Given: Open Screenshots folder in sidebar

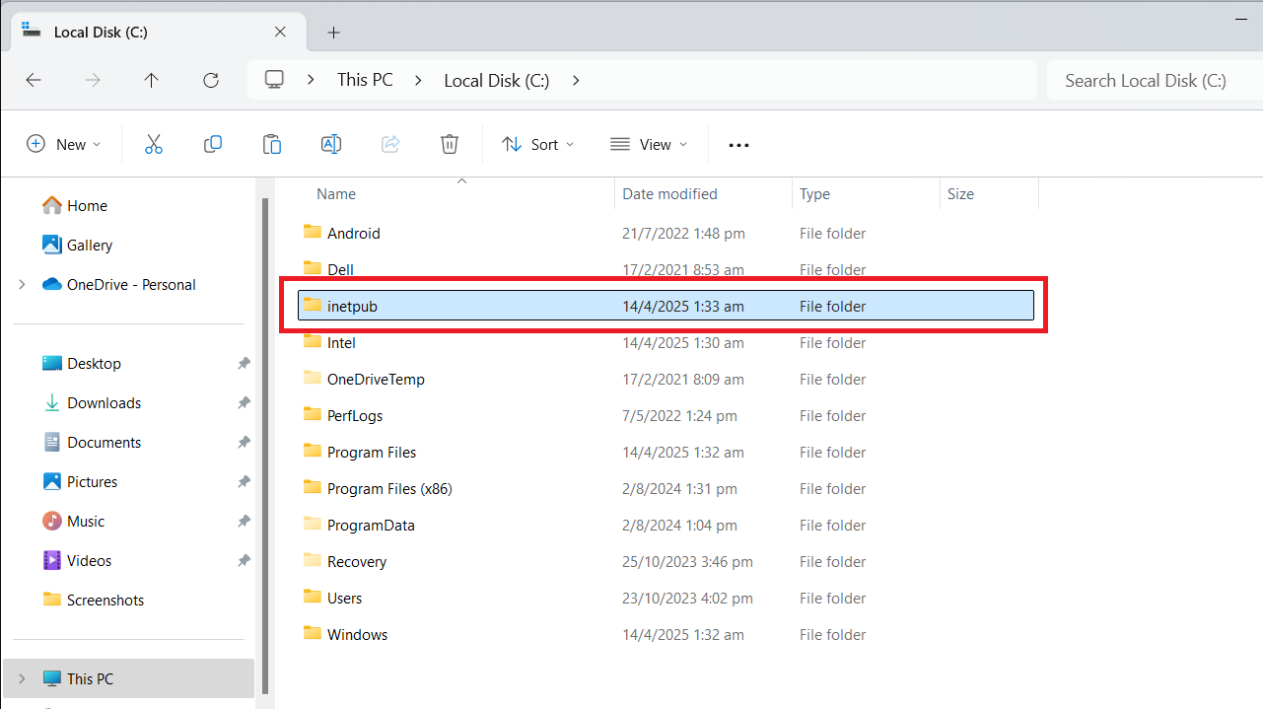Looking at the screenshot, I should (x=94, y=600).
